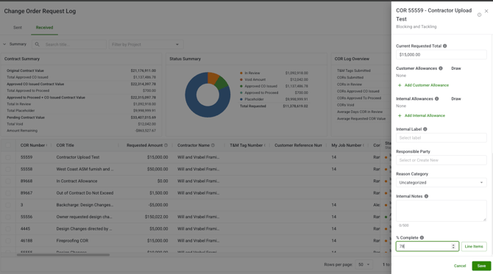Click 'Out of Contract Do Not Exceed' cell
This screenshot has height=274, width=493.
pyautogui.click(x=85, y=192)
